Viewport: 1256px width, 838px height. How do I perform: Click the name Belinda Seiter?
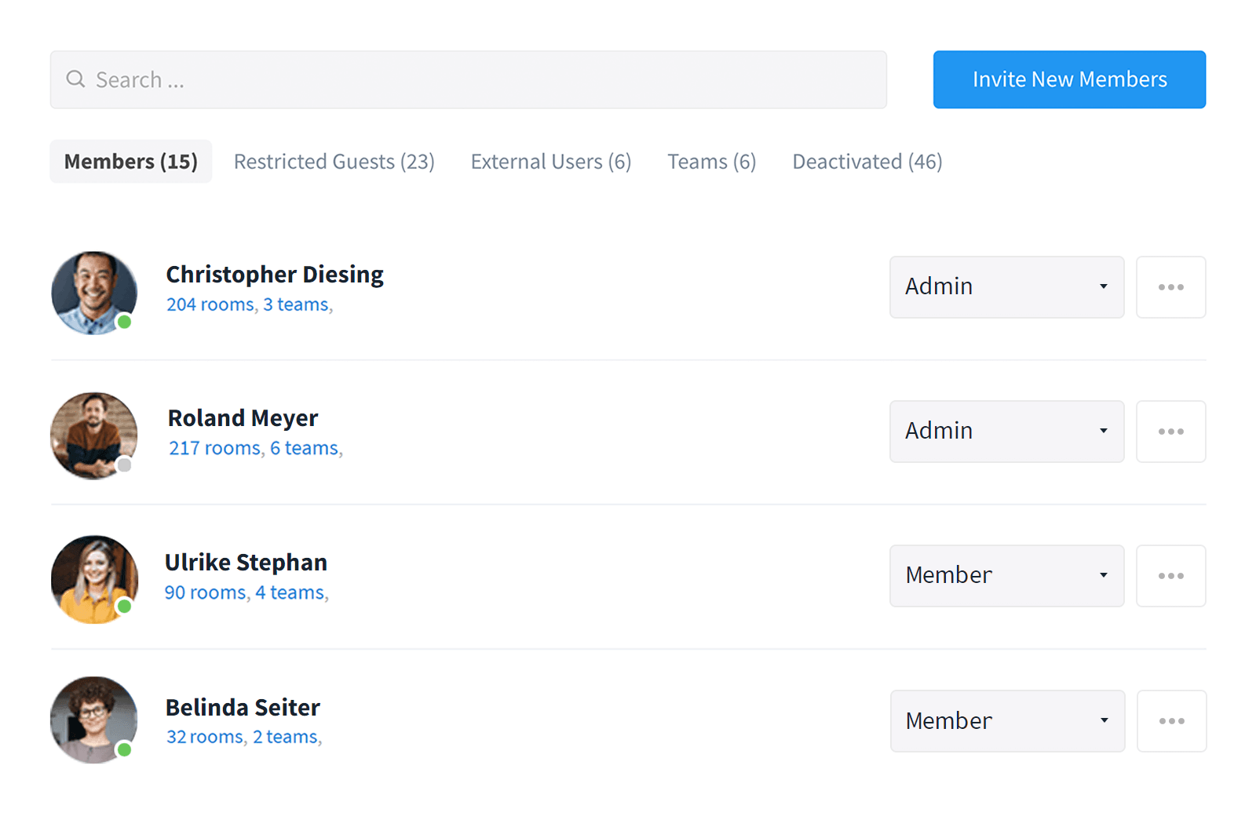243,708
